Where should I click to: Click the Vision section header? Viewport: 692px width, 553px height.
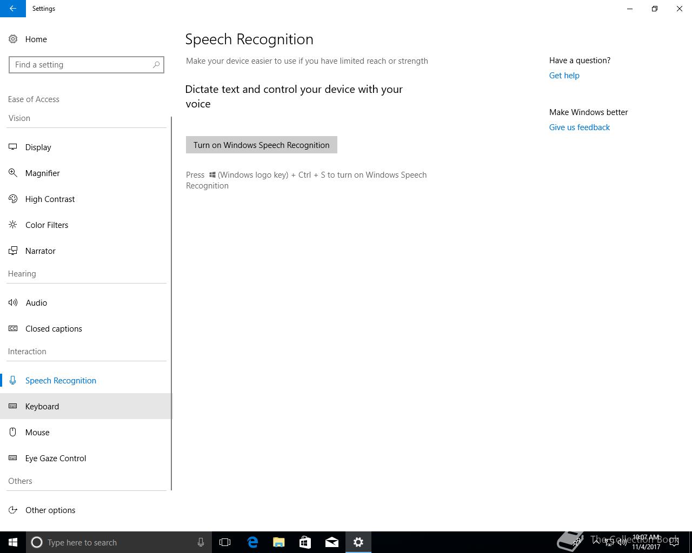click(19, 118)
